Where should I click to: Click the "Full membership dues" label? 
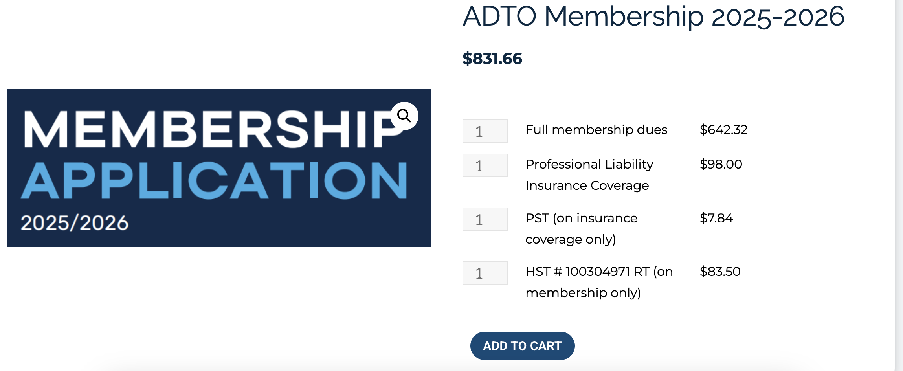coord(596,130)
